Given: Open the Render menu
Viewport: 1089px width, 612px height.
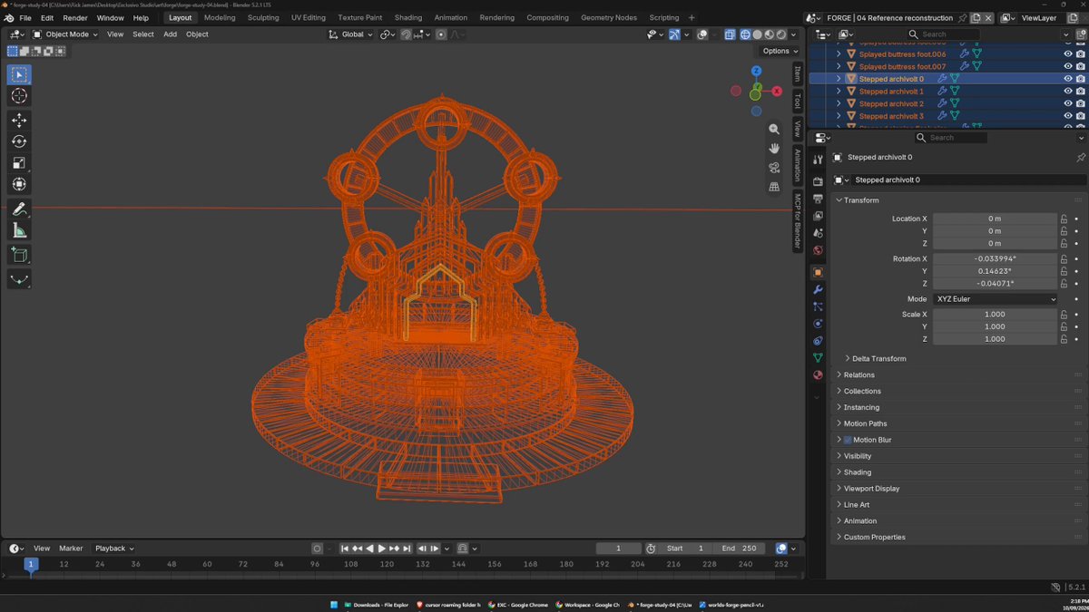Looking at the screenshot, I should coord(75,17).
